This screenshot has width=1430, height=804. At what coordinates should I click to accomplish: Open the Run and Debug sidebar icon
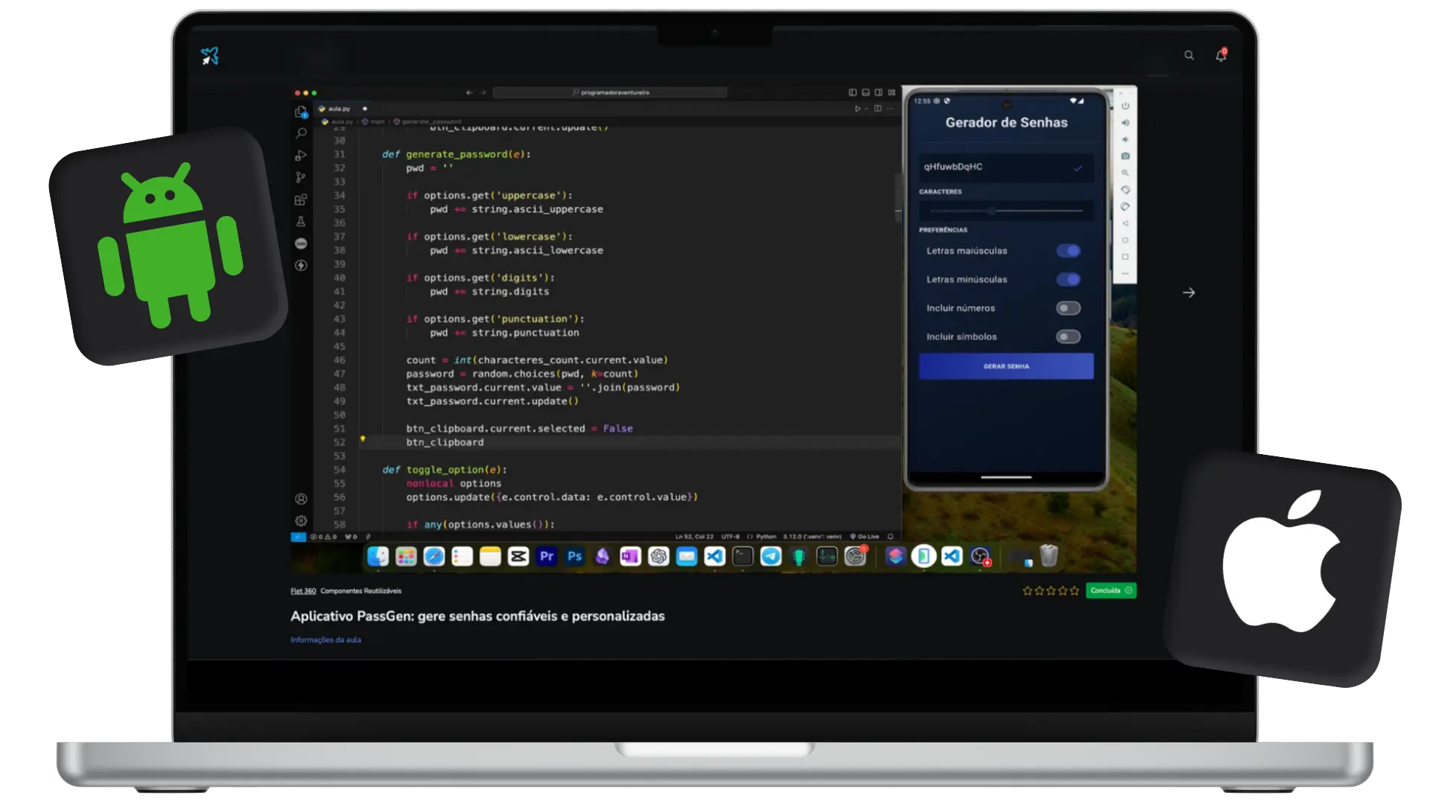(x=301, y=156)
